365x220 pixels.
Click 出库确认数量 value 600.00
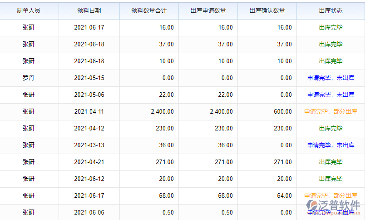pos(283,111)
